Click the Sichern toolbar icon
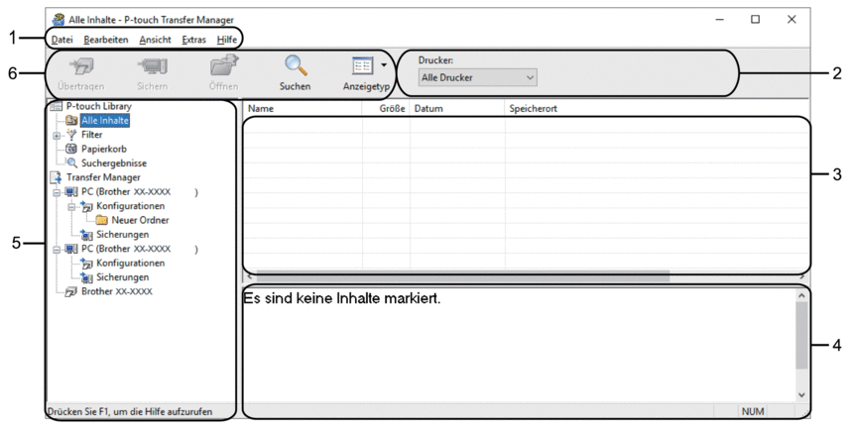The image size is (854, 429). pyautogui.click(x=153, y=66)
